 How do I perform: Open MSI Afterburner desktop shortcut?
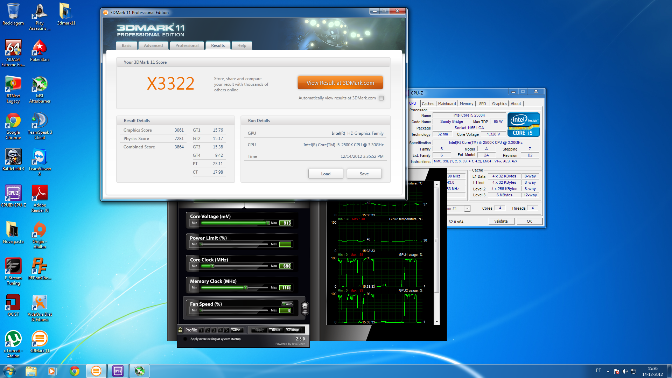pos(40,90)
